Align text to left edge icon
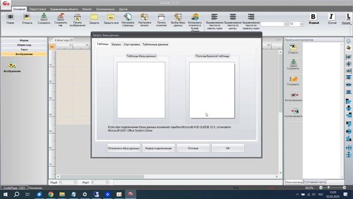This screenshot has width=353, height=199. (x=215, y=17)
